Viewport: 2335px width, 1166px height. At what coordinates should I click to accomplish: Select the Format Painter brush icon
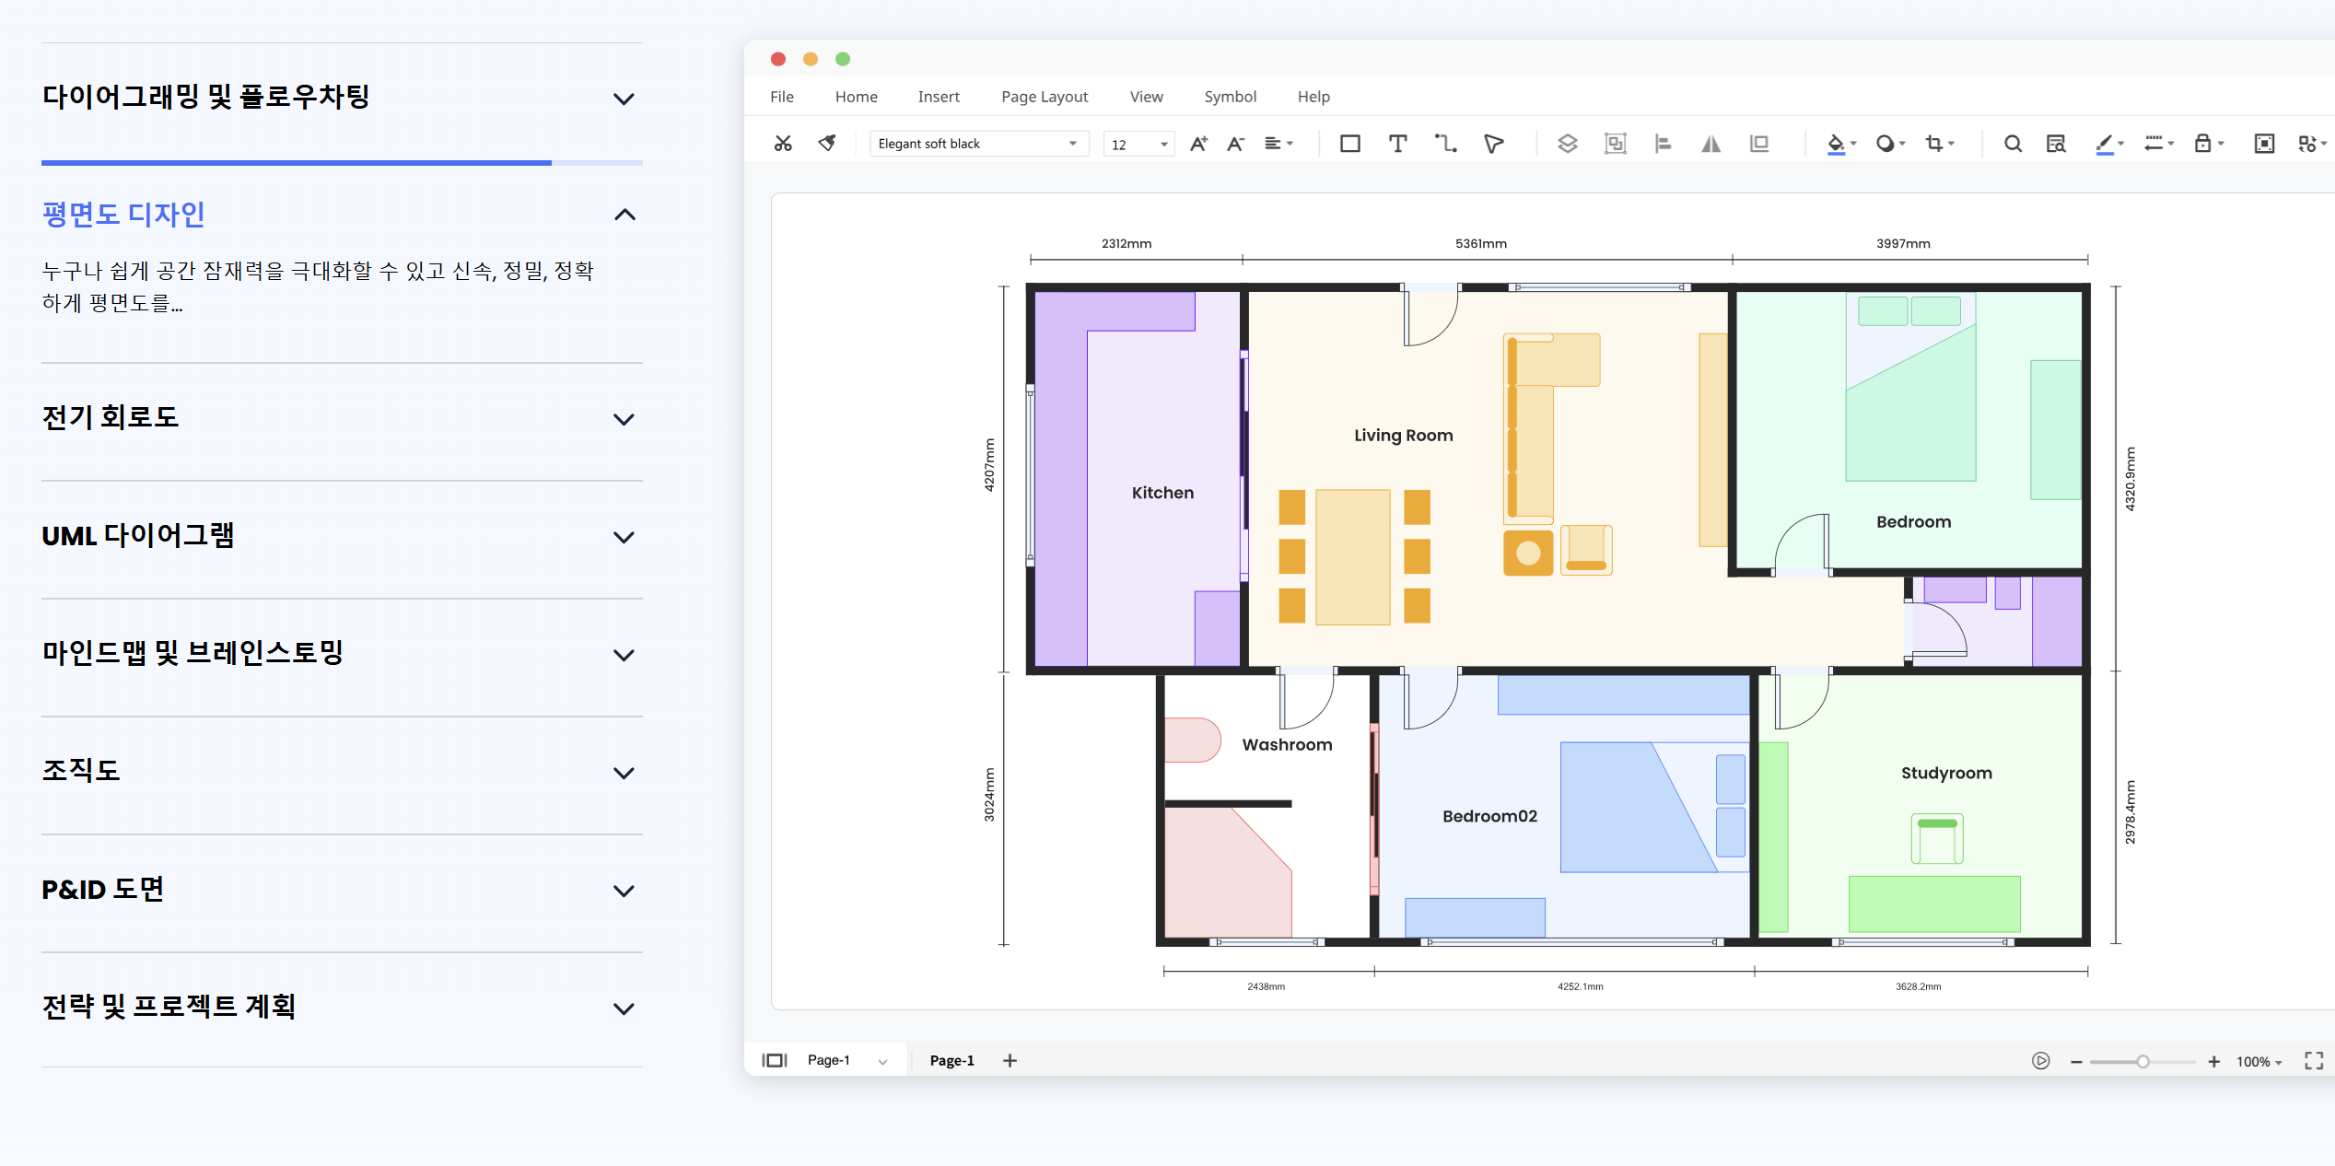pyautogui.click(x=827, y=144)
